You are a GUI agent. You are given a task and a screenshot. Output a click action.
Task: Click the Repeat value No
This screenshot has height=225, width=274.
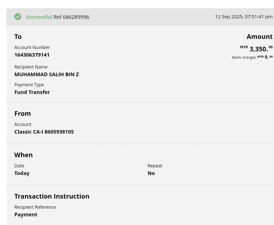(151, 173)
